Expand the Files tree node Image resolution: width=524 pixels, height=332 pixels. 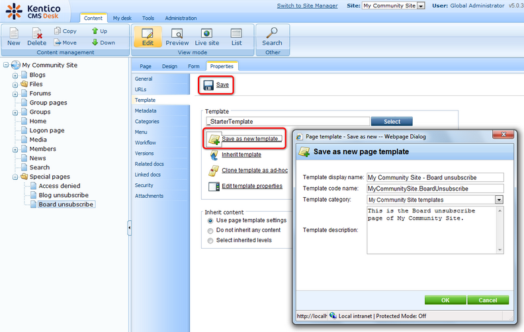click(x=15, y=85)
